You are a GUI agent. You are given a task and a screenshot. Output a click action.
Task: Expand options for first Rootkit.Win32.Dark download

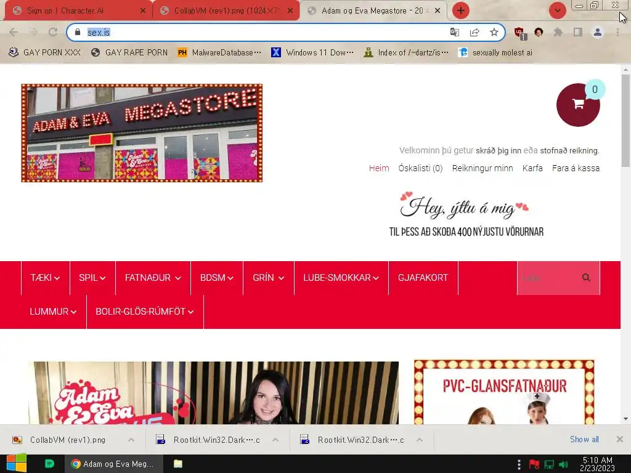click(275, 440)
